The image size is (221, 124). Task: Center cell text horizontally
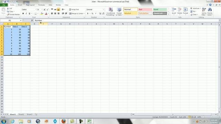point(55,13)
